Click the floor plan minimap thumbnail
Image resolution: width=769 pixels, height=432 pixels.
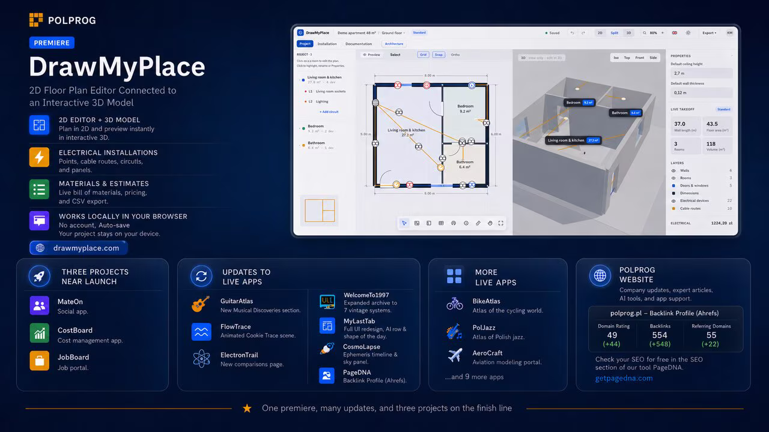tap(319, 211)
